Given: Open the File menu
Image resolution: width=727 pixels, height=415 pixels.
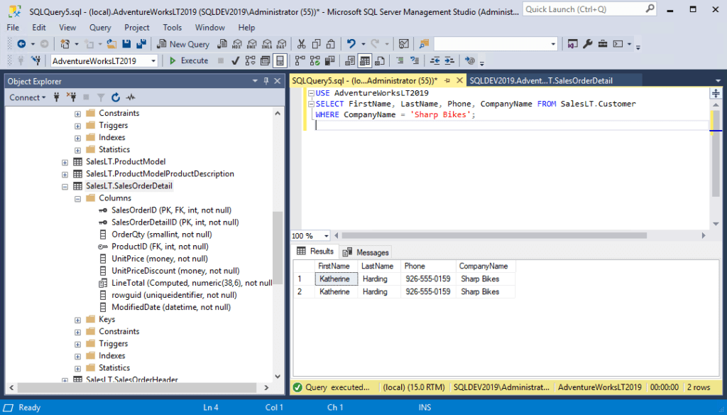Looking at the screenshot, I should (13, 28).
